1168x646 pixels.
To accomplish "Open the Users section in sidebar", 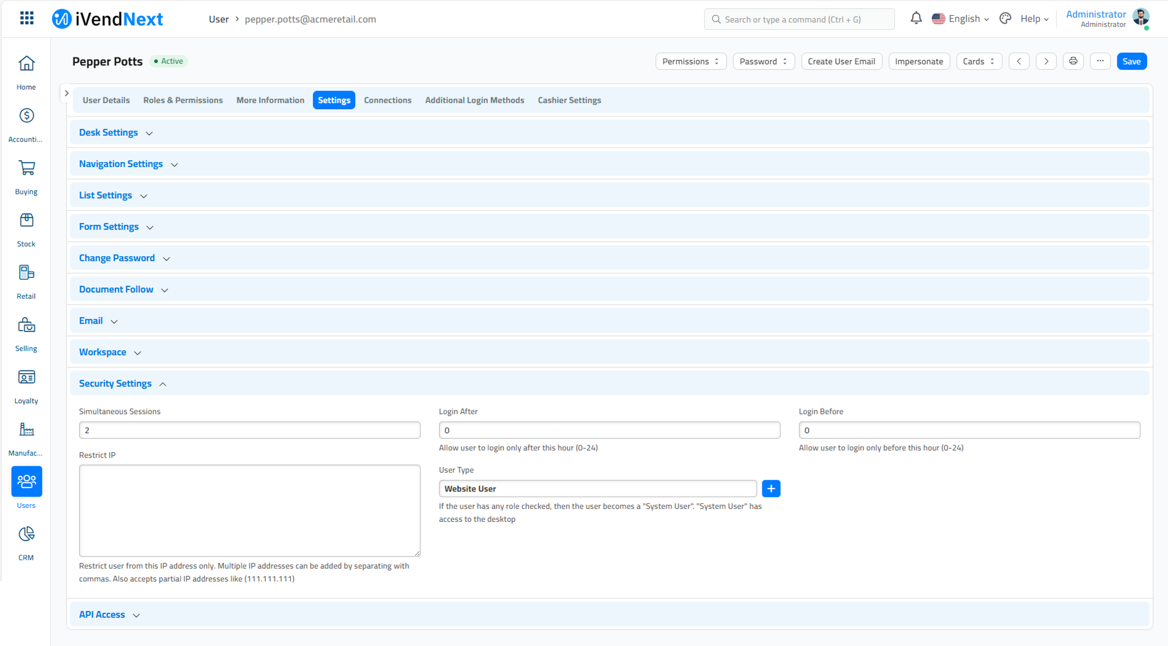I will coord(26,482).
